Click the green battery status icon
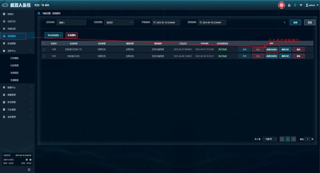This screenshot has width=320, height=173. pyautogui.click(x=295, y=5)
